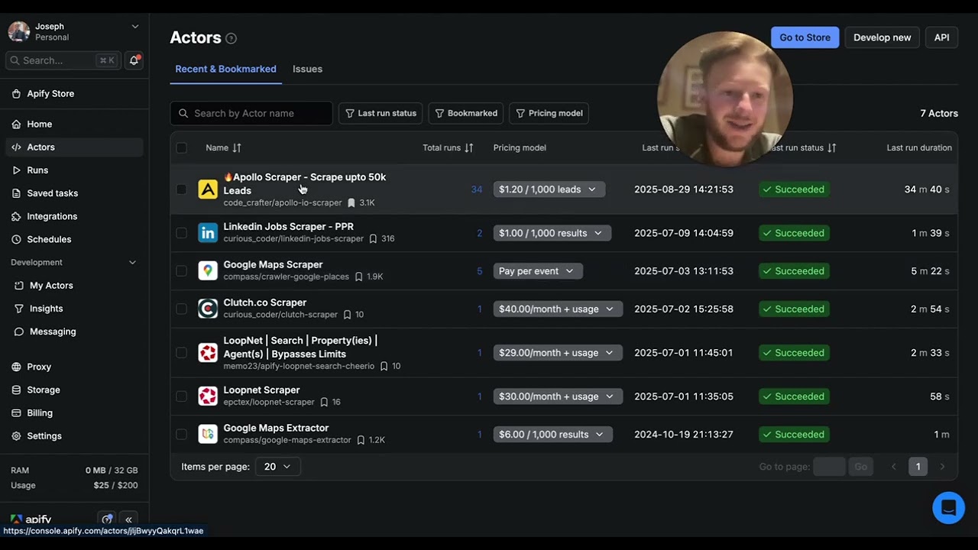Click the Actors help question-mark icon
978x550 pixels.
point(231,38)
